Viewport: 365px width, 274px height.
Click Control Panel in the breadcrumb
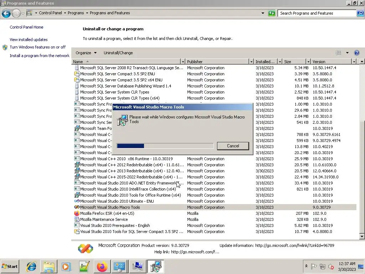tap(50, 13)
